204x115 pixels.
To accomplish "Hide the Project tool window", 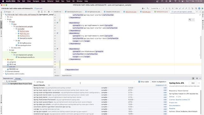I will 52,12.
